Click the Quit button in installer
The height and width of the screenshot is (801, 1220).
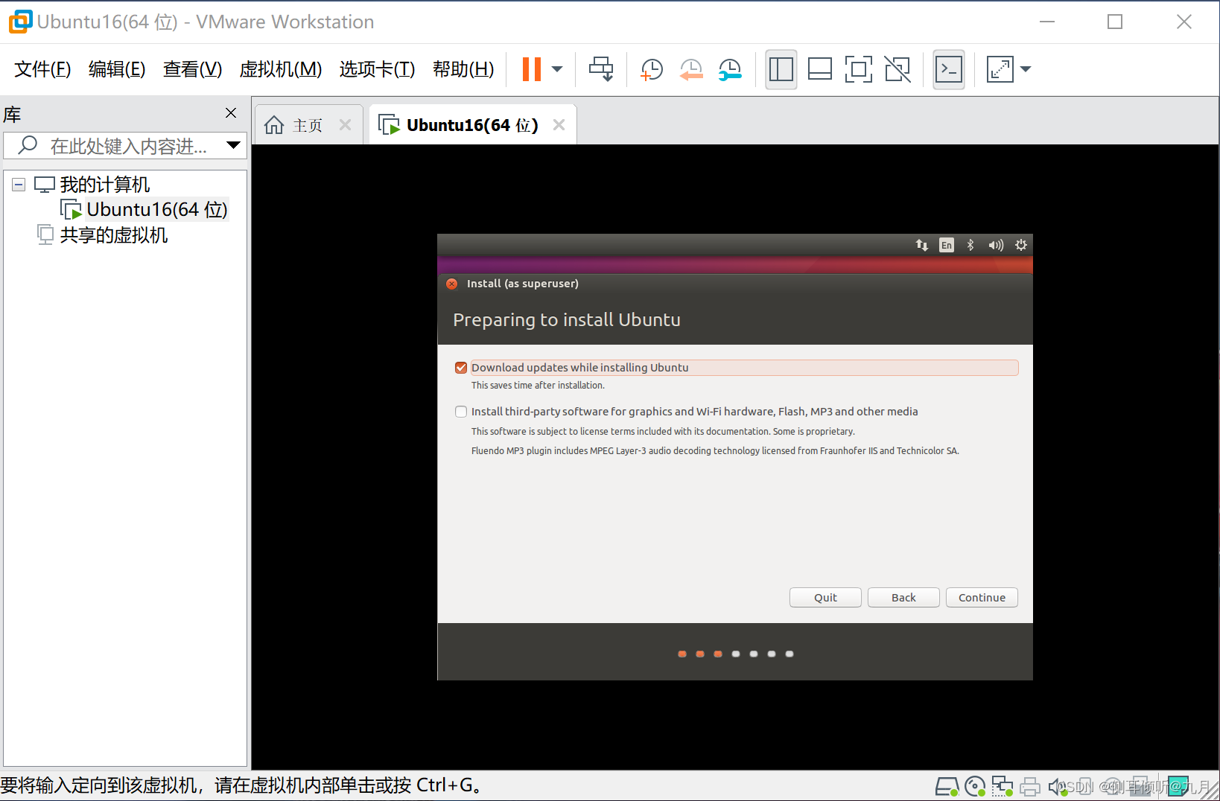coord(825,598)
